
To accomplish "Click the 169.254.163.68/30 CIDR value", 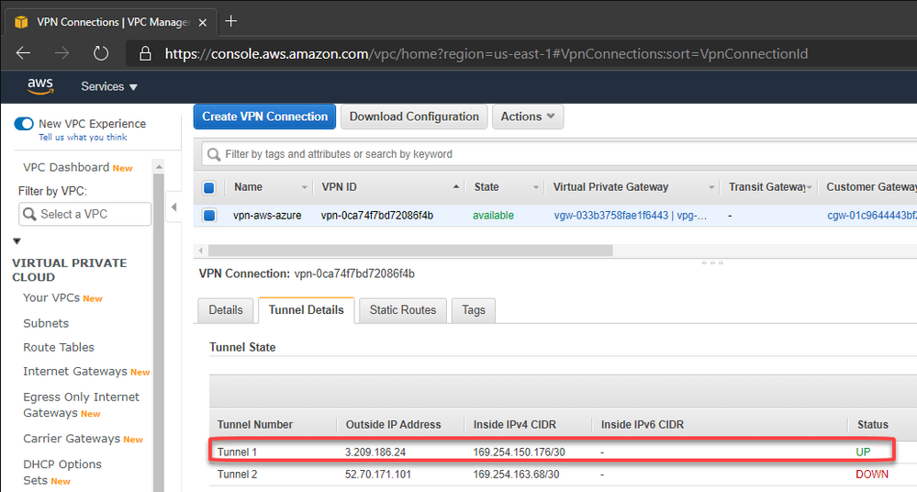I will tap(516, 475).
